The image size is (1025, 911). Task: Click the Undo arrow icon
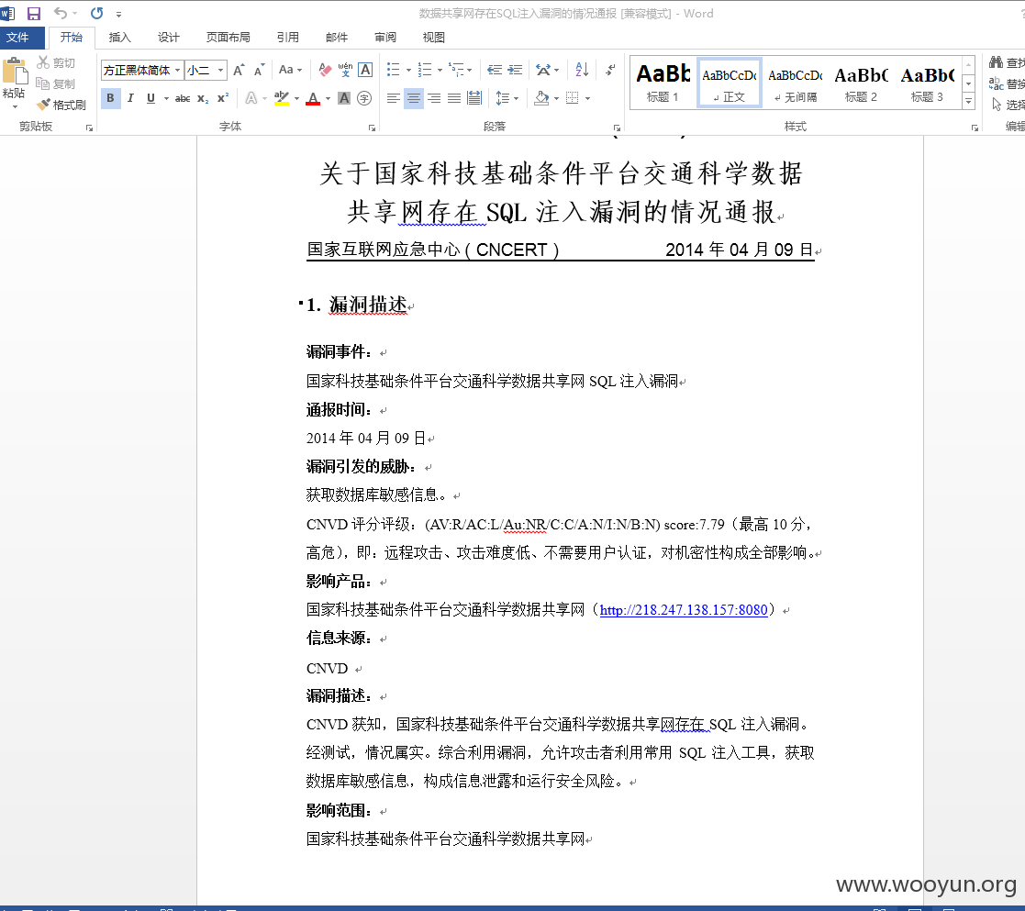point(61,13)
